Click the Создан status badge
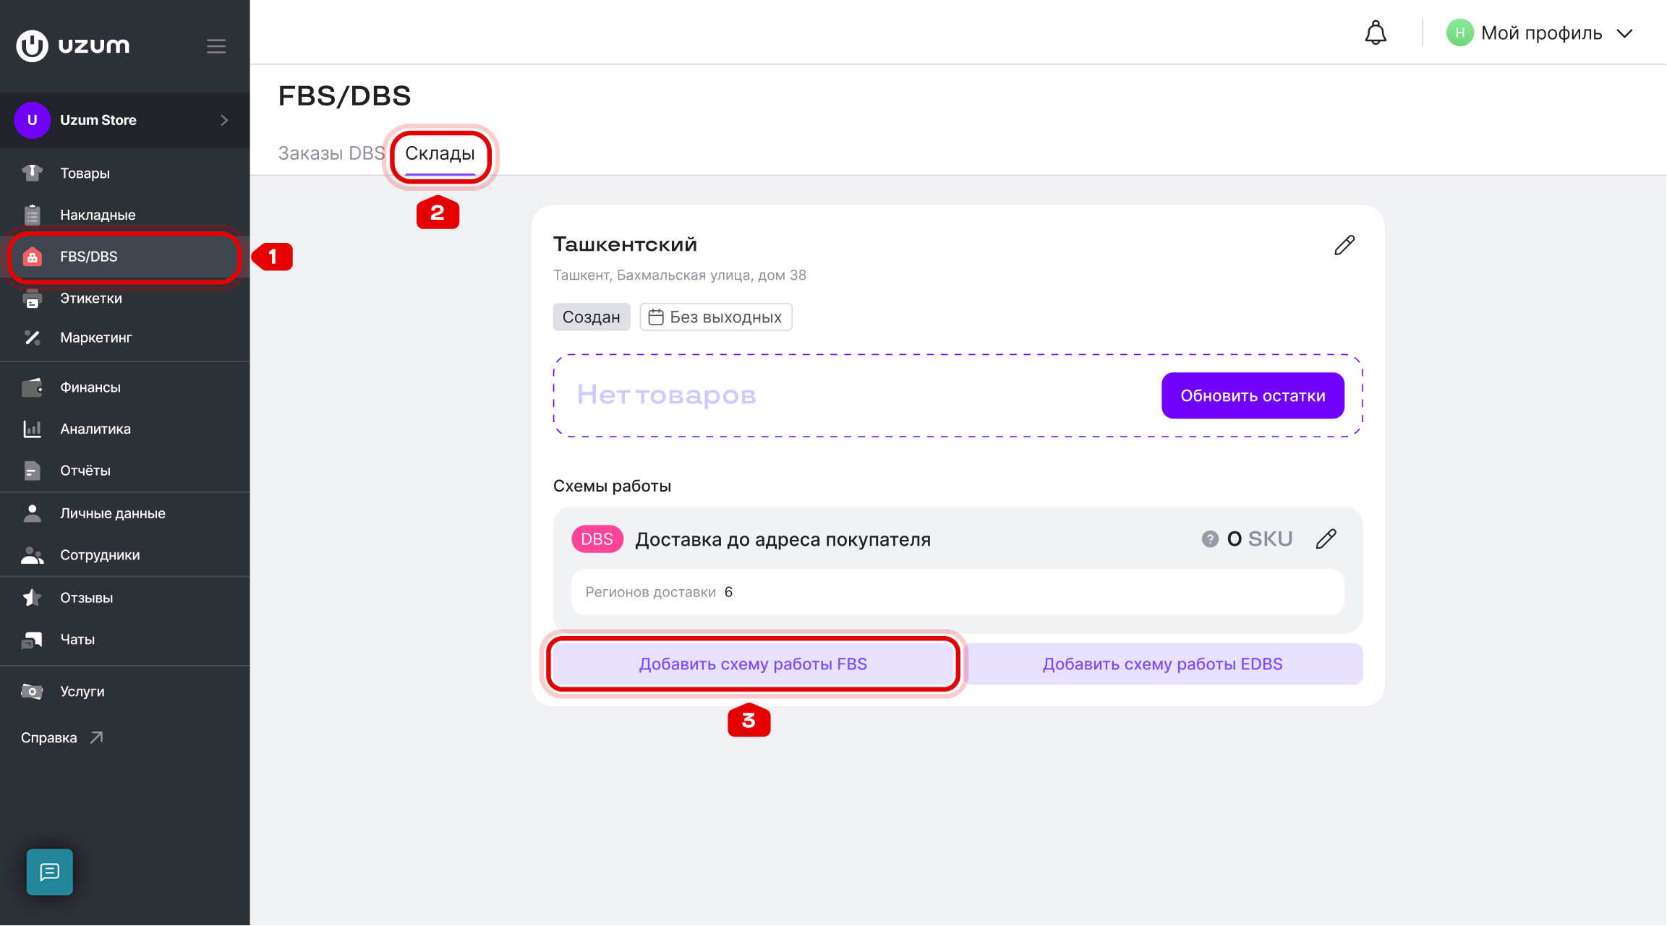The height and width of the screenshot is (926, 1667). point(592,317)
